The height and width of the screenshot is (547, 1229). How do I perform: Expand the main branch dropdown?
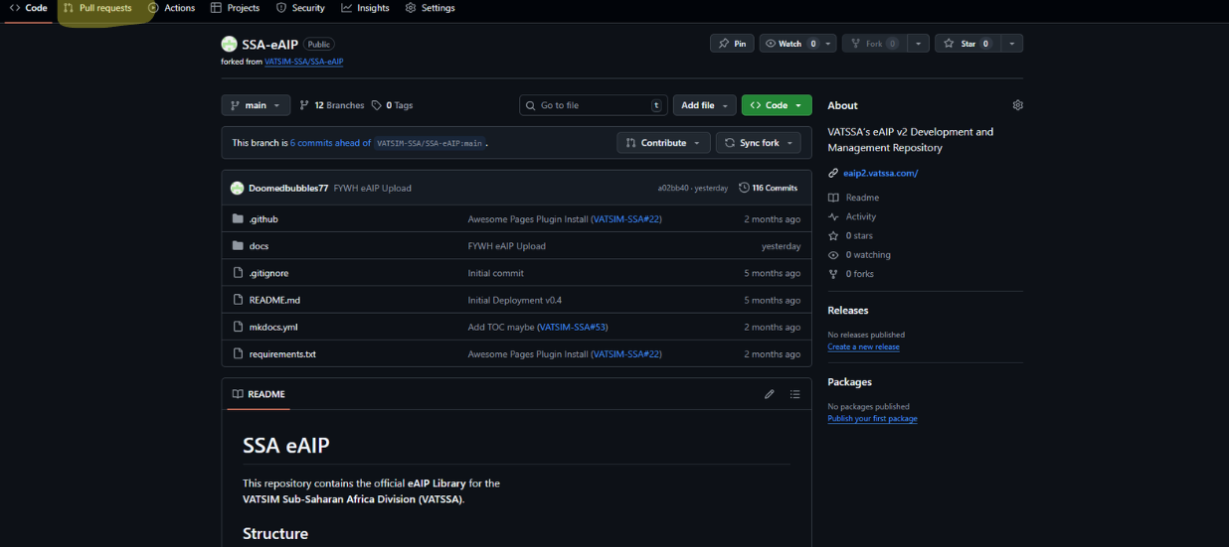pyautogui.click(x=256, y=105)
